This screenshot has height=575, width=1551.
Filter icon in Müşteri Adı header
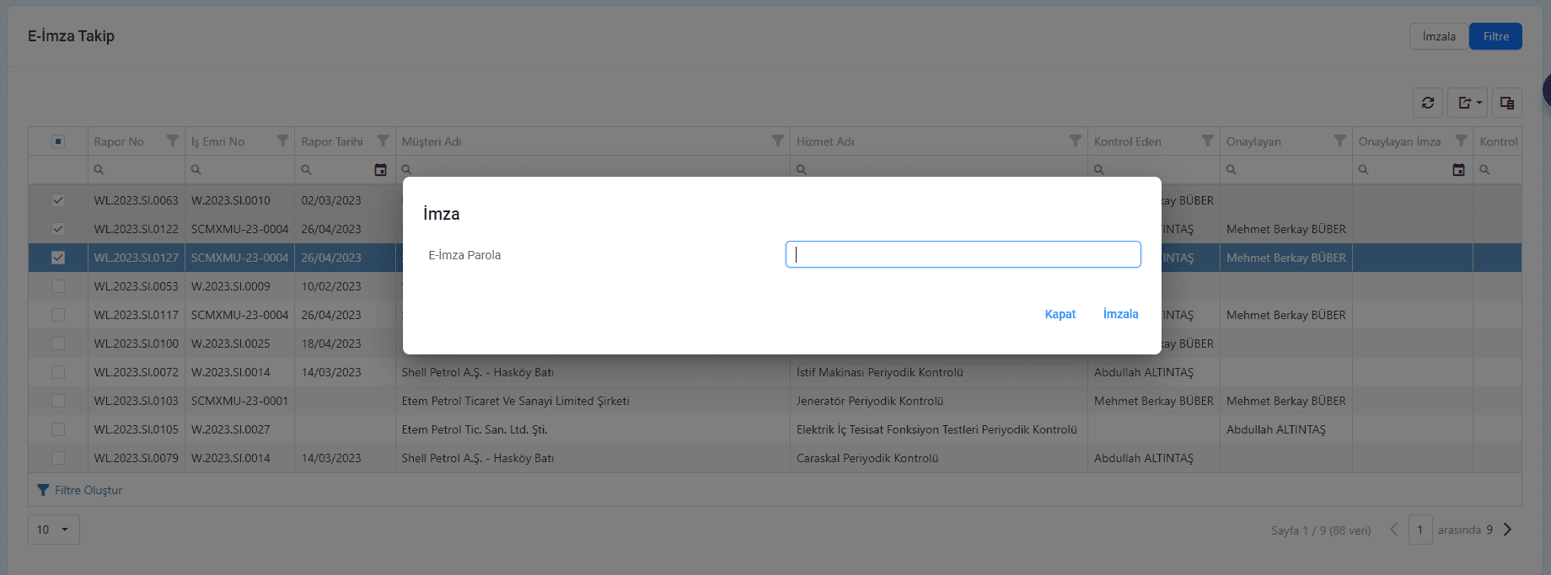tap(778, 141)
